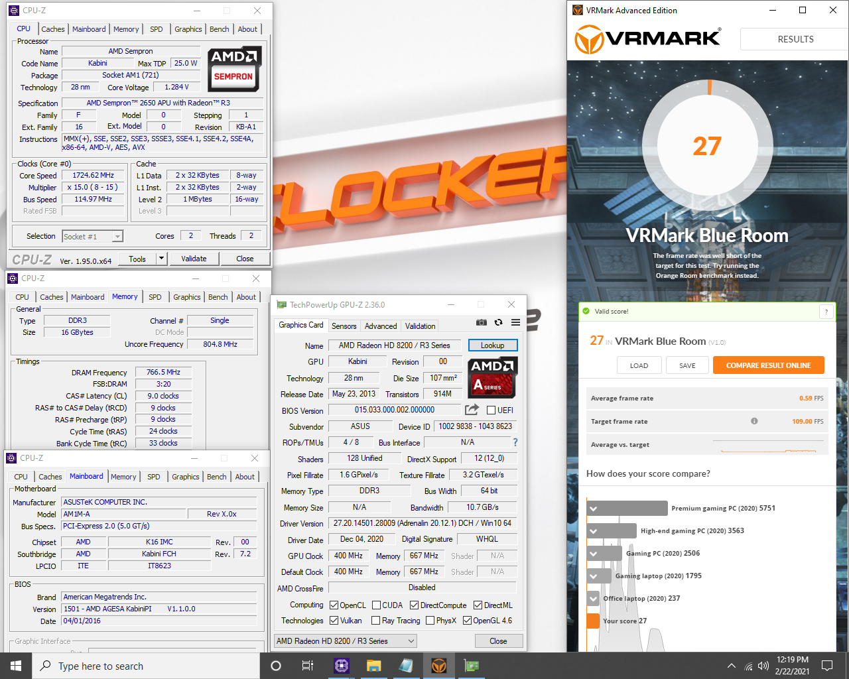Click the taskbar clock and date
This screenshot has width=849, height=679.
pos(793,666)
